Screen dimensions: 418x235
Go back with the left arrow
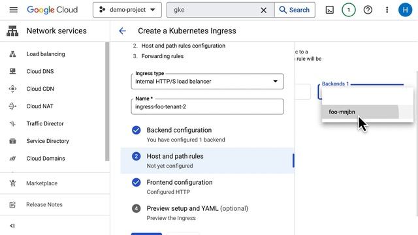[122, 31]
